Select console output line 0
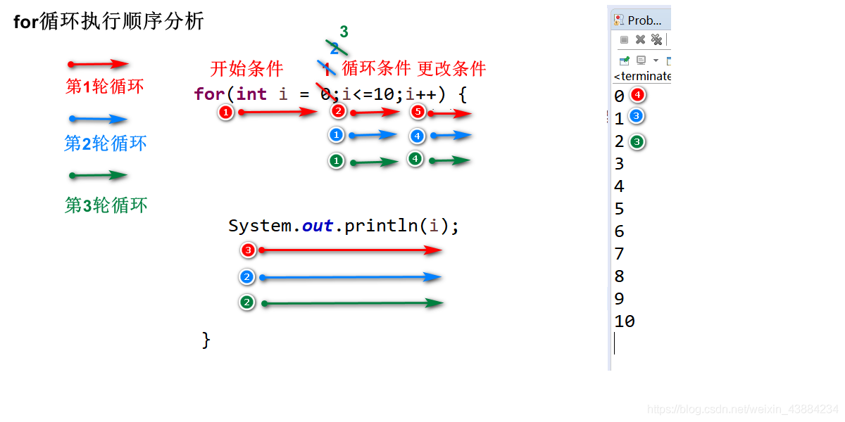 pyautogui.click(x=619, y=96)
